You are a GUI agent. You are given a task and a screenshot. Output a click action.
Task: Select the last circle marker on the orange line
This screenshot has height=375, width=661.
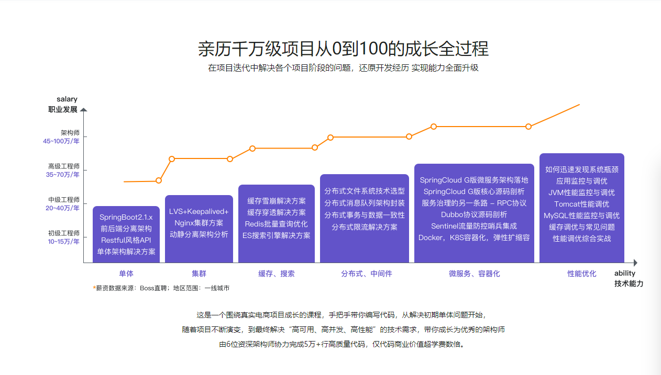[528, 127]
